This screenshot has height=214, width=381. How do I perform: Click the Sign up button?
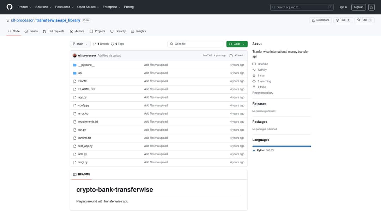pos(358,7)
